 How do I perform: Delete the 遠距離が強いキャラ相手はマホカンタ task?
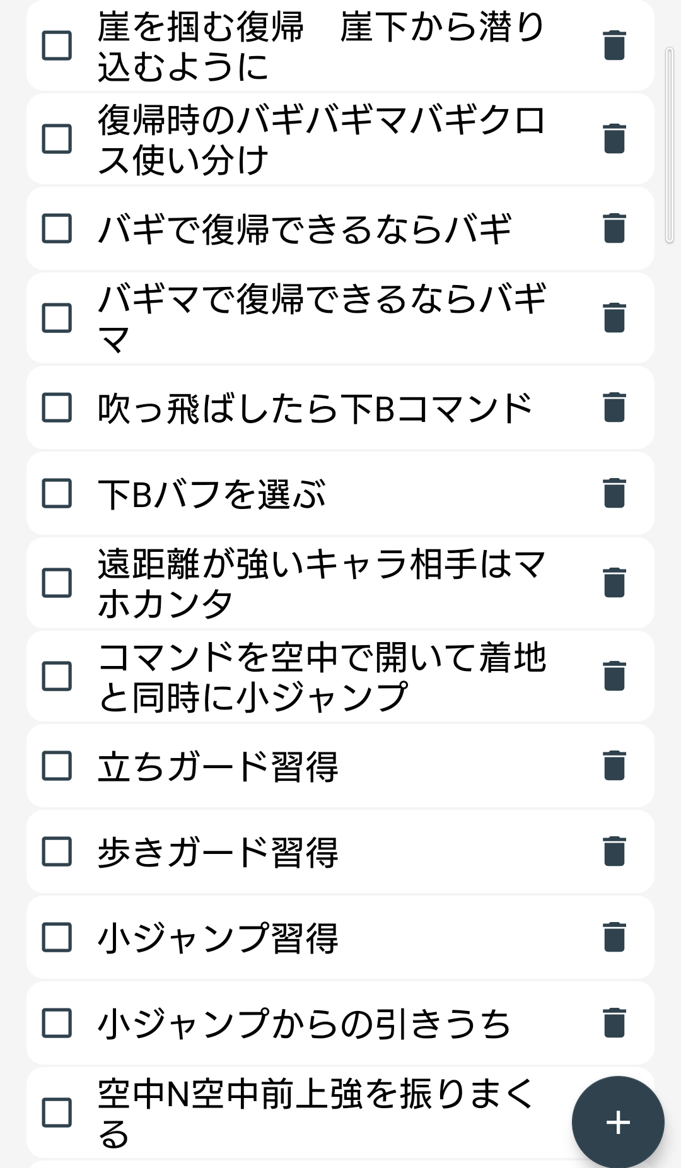click(614, 583)
